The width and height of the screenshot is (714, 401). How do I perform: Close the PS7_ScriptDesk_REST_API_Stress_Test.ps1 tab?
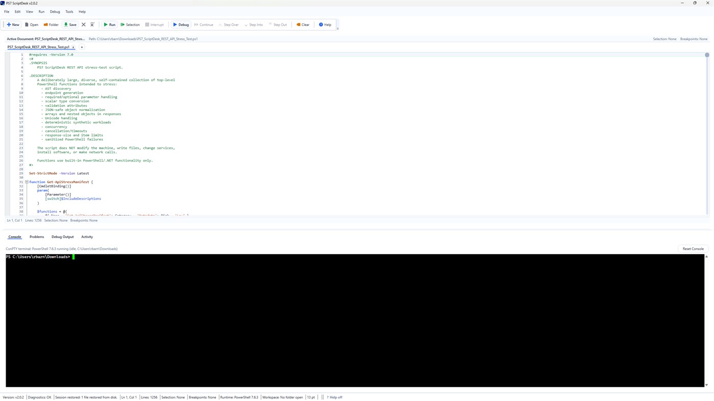pos(73,47)
